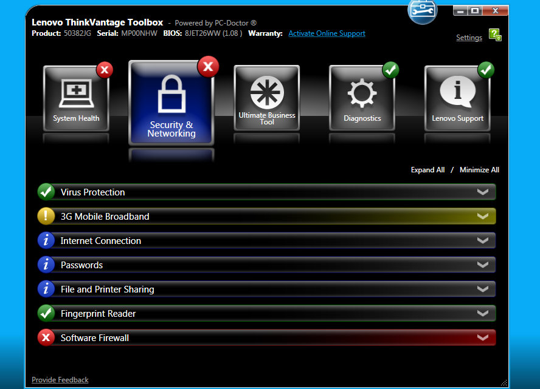
Task: Close the Toolbox window
Action: 495,11
